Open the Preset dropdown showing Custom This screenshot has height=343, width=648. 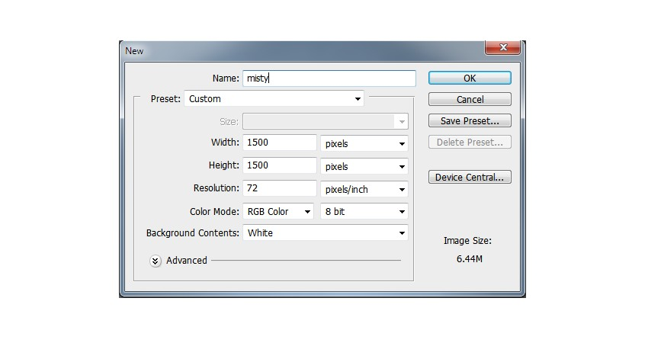coord(274,99)
